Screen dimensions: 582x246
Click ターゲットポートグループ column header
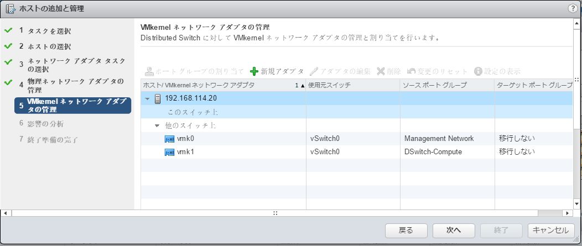[534, 85]
